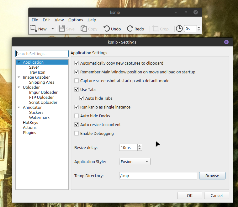Click the Resize delay 10ms field

[129, 147]
